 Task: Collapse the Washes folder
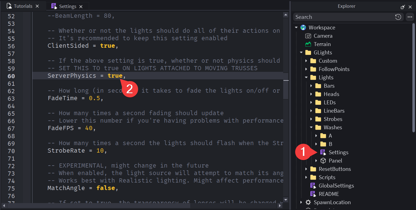coord(311,127)
